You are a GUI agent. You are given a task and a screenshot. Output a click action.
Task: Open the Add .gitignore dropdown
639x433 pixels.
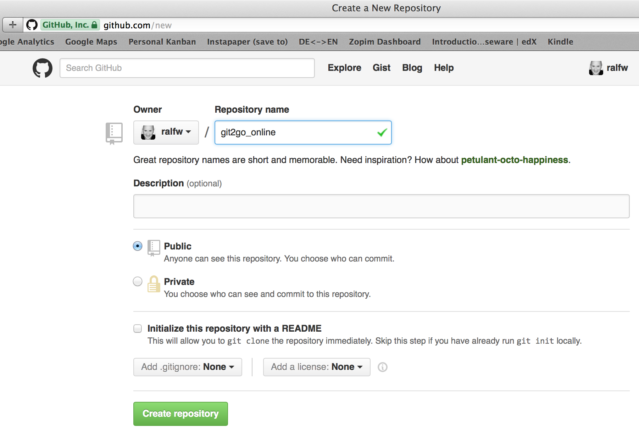188,367
